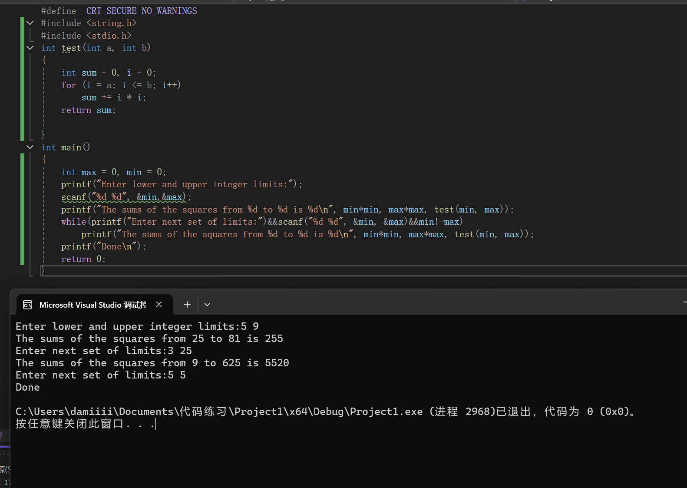Click the for loop line in test
Image resolution: width=687 pixels, height=488 pixels.
(121, 85)
